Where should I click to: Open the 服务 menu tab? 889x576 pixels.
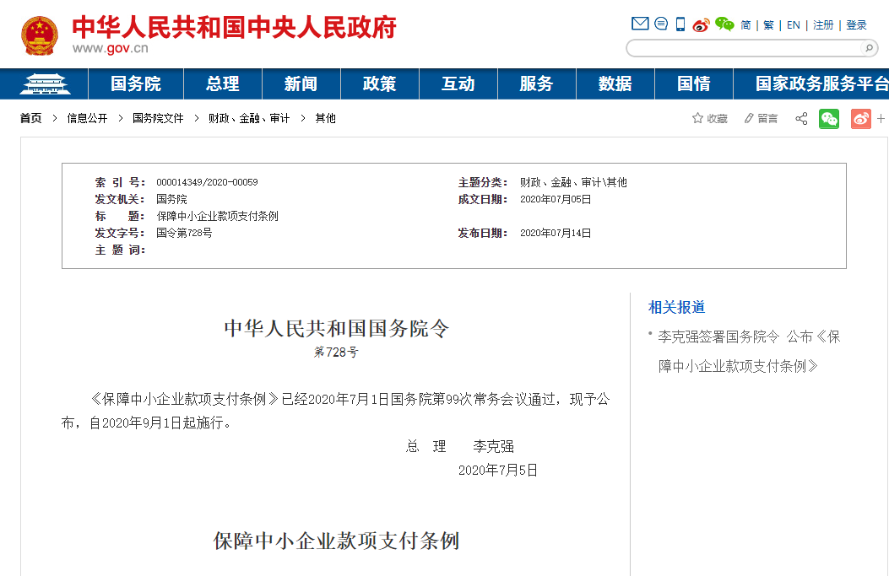pyautogui.click(x=536, y=83)
